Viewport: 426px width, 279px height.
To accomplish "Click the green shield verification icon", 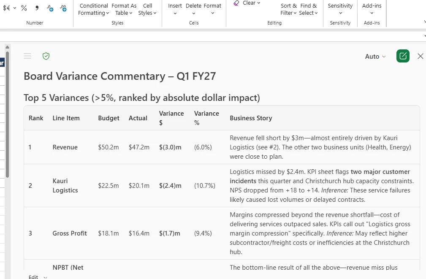I will point(46,56).
